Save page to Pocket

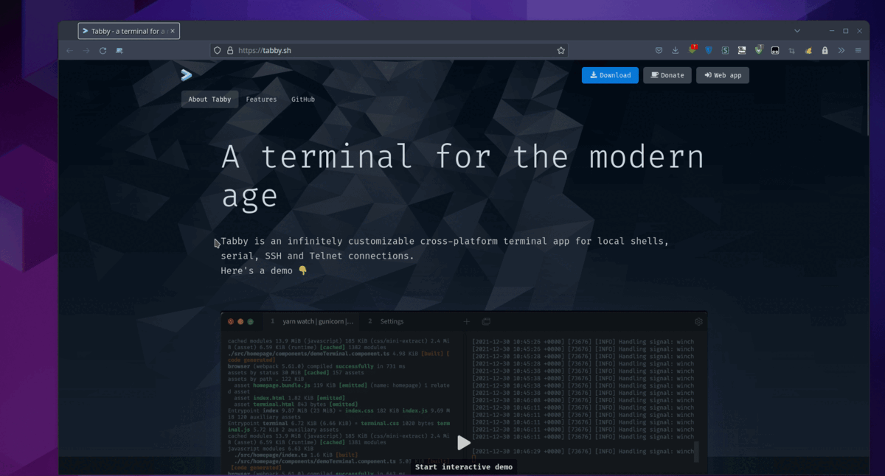[x=659, y=50]
